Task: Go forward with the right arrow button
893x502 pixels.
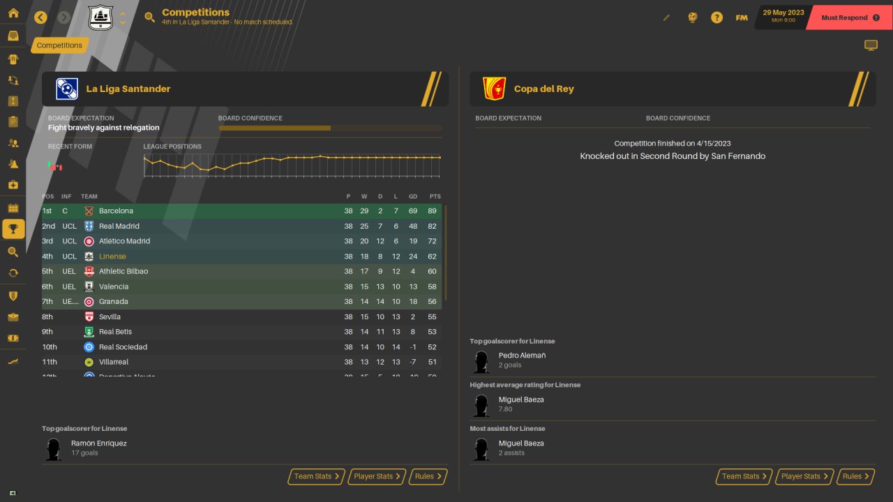Action: [64, 17]
